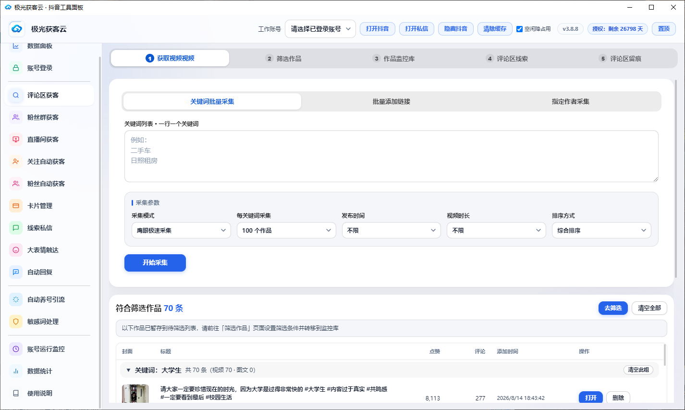Click the 置顶 button

pos(664,29)
